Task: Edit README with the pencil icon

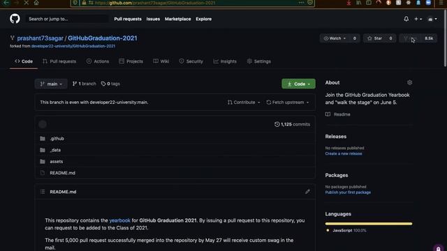Action: (x=307, y=192)
